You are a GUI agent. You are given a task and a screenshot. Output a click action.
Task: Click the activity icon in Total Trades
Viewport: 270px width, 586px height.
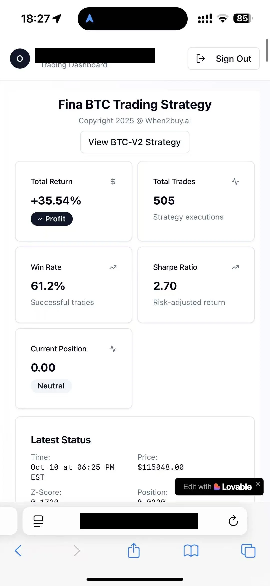coord(235,182)
